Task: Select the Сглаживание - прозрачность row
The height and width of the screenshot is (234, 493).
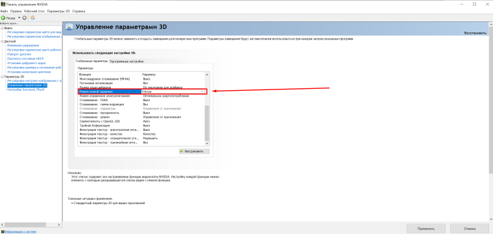Action: click(141, 113)
